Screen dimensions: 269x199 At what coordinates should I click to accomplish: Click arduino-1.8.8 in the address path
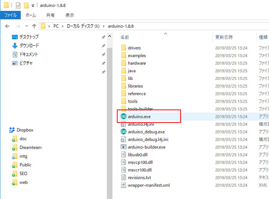click(121, 26)
